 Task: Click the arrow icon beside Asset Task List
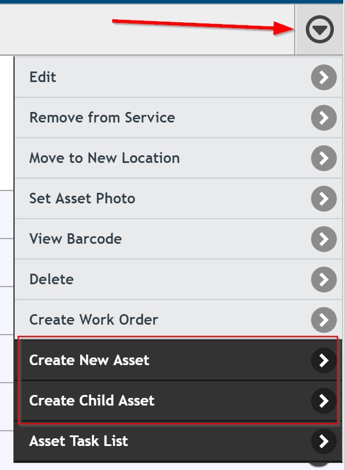(x=324, y=441)
